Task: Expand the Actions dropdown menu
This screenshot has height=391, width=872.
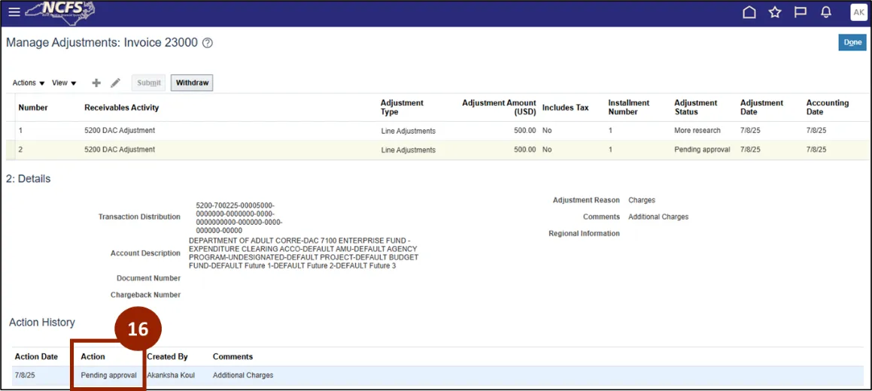Action: pos(29,83)
